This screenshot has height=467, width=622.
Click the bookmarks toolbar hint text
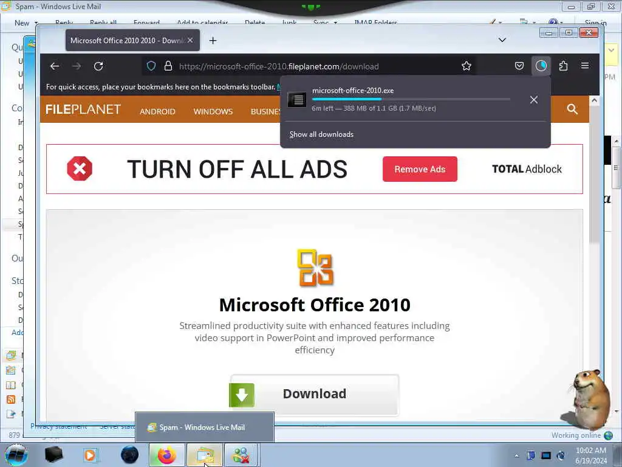(x=160, y=86)
